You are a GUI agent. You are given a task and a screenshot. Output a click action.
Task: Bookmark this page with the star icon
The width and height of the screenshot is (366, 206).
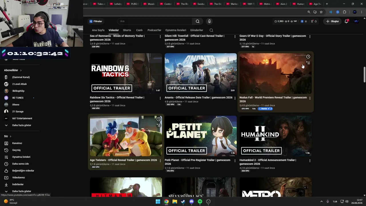tap(321, 12)
